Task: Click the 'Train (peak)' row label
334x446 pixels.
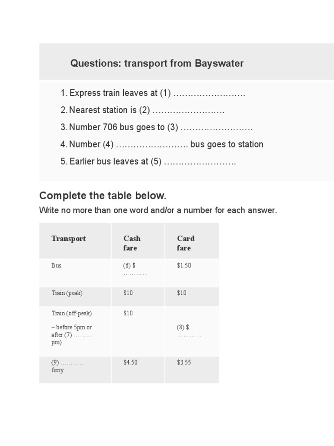Action: pyautogui.click(x=67, y=293)
